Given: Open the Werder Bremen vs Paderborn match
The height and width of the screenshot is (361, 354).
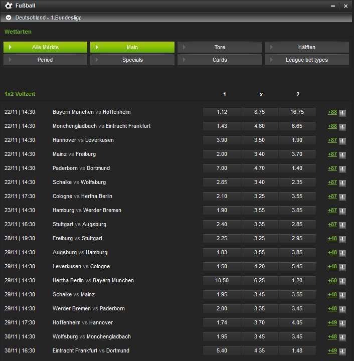Looking at the screenshot, I should pyautogui.click(x=89, y=309).
